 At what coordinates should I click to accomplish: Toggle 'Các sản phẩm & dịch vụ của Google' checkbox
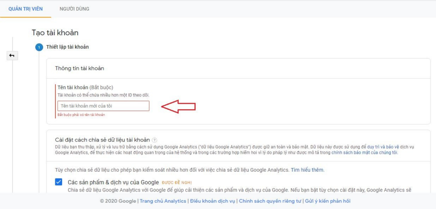[59, 182]
